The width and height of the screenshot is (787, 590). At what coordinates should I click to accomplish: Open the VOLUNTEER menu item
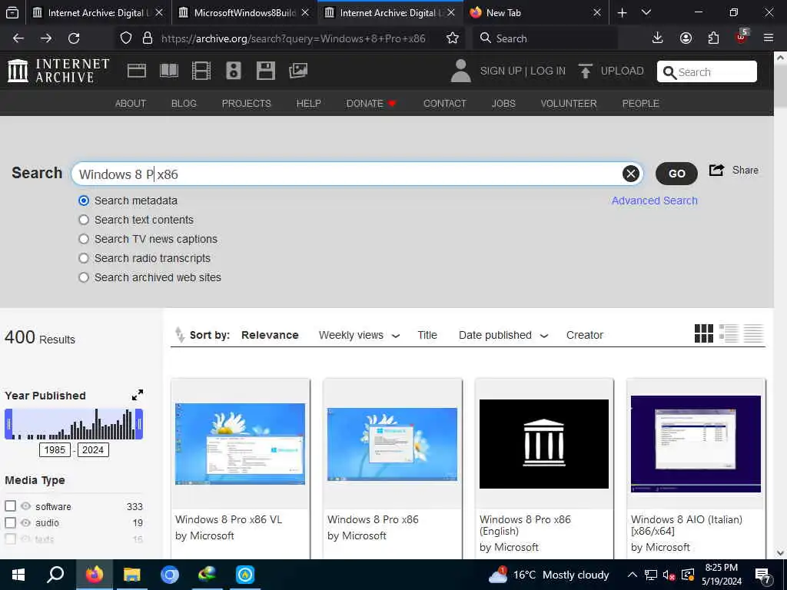(x=569, y=104)
